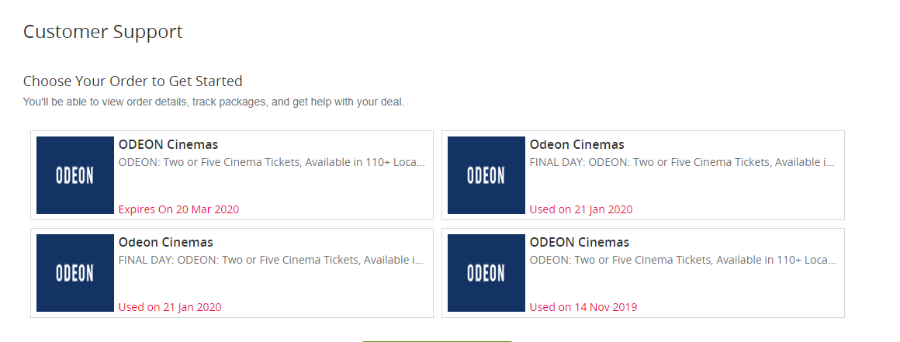Click the "Customer Support" heading
The width and height of the screenshot is (900, 342).
[102, 32]
